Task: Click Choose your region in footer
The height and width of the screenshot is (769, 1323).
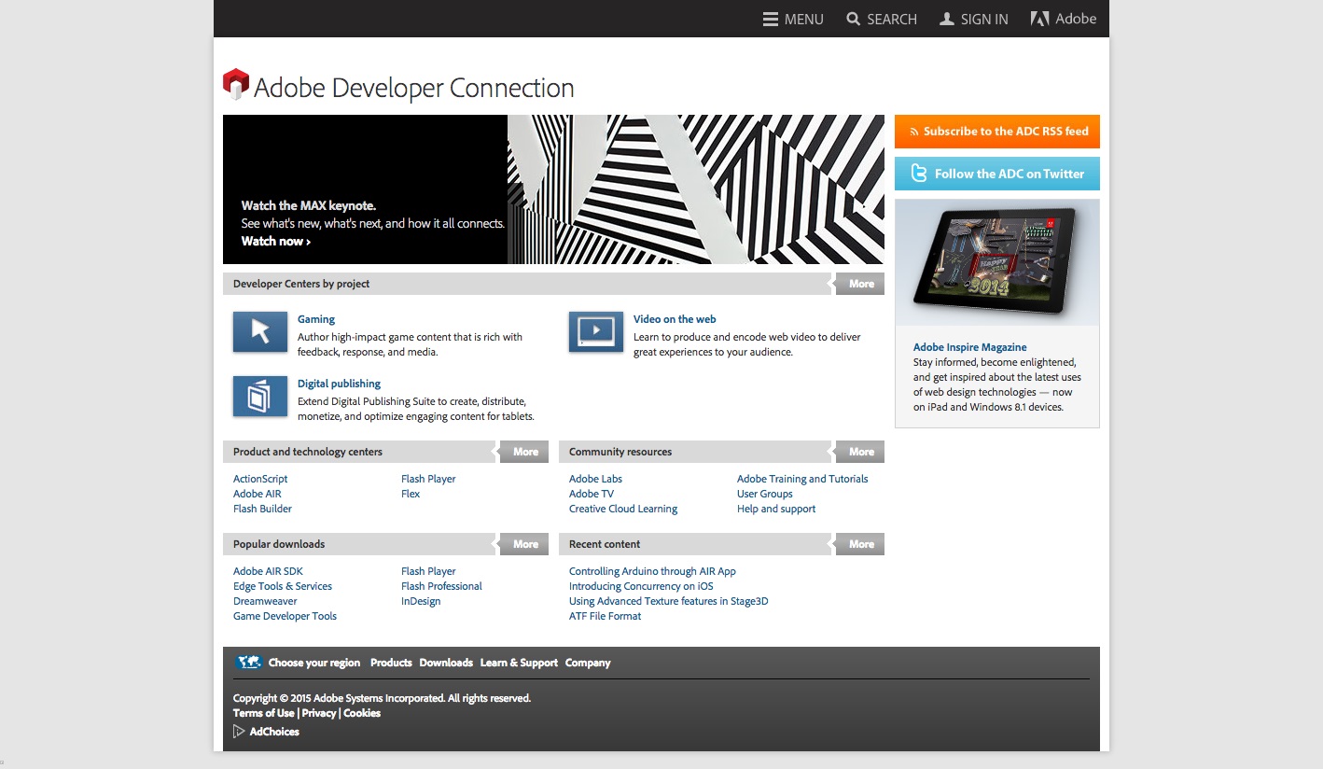Action: [x=314, y=663]
